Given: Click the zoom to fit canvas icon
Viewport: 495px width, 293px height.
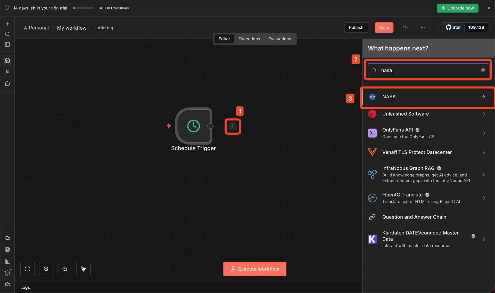Looking at the screenshot, I should point(28,269).
